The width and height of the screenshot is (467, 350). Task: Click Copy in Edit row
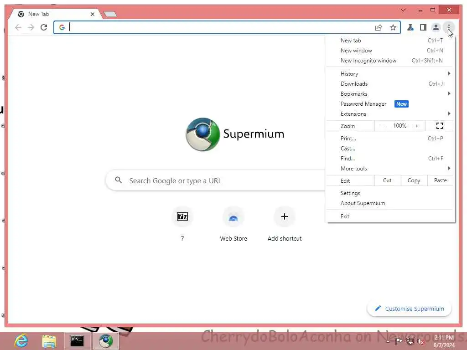(414, 180)
